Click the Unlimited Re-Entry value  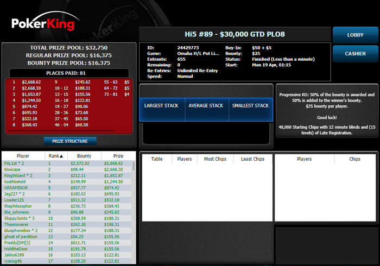pyautogui.click(x=198, y=71)
